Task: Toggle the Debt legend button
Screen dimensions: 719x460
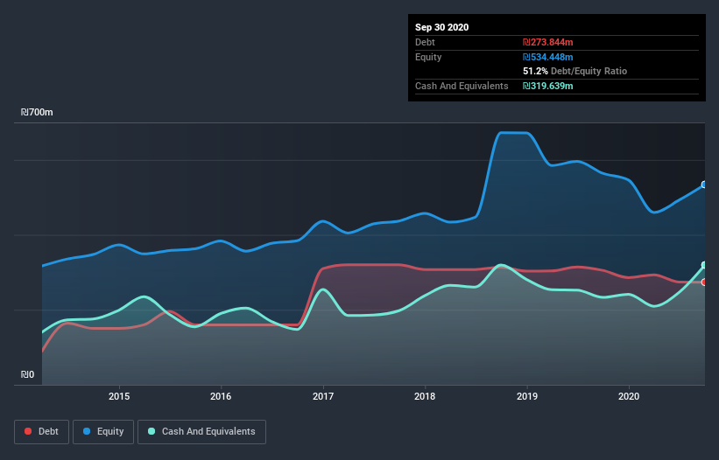Action: (x=42, y=432)
